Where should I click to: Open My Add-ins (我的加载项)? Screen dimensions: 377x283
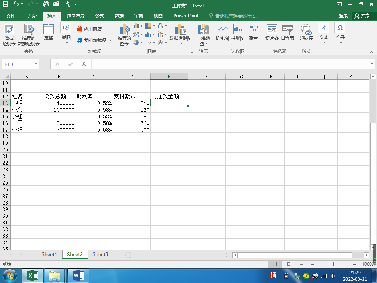pyautogui.click(x=95, y=41)
